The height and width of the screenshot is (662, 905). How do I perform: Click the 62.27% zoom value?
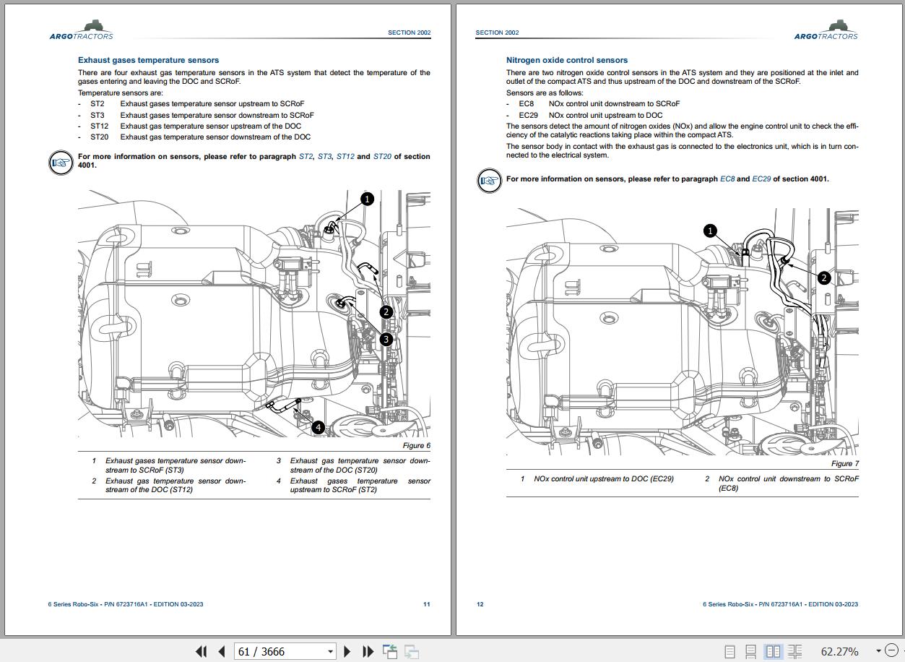[839, 651]
